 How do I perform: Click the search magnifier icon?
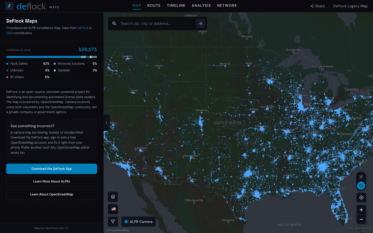coord(114,24)
